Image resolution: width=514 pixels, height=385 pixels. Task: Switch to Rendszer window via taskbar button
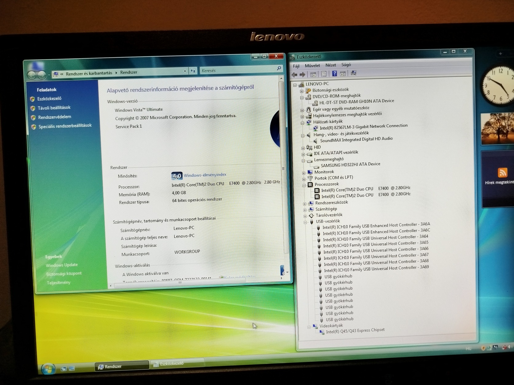pos(122,366)
